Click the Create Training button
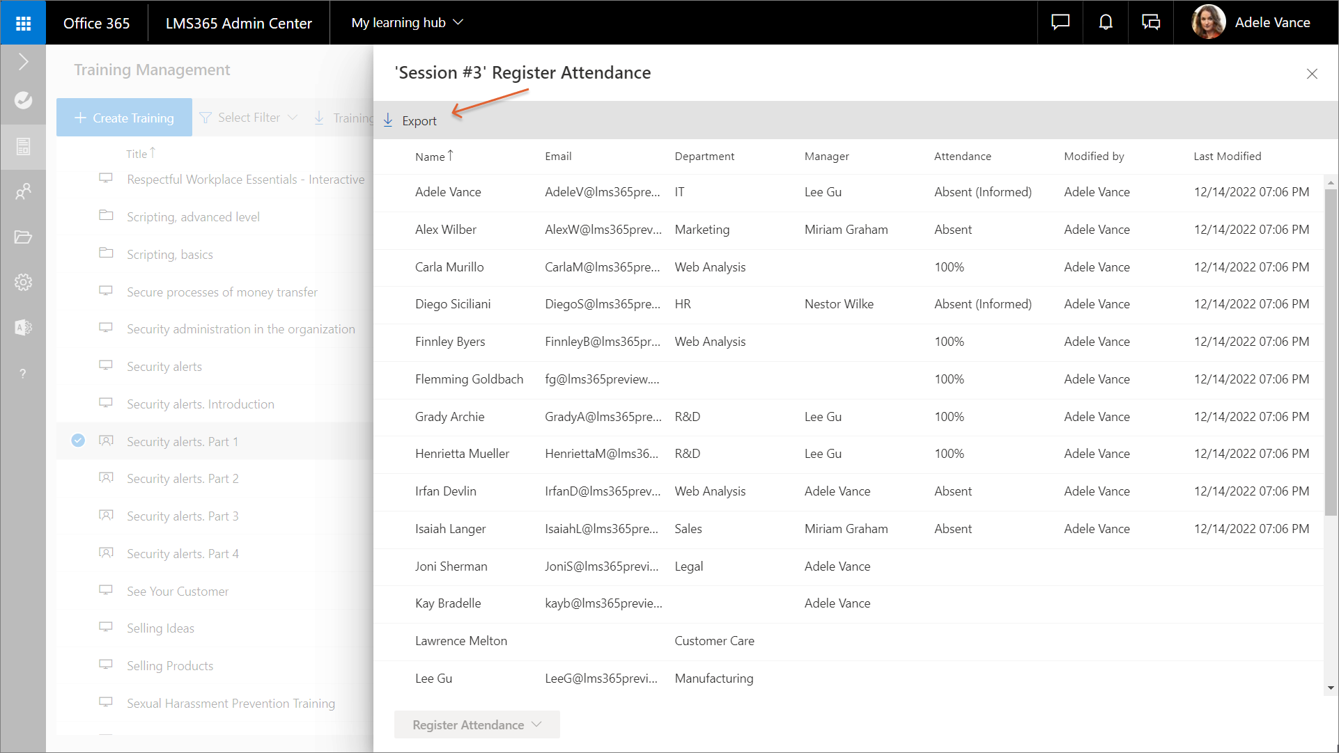The image size is (1339, 753). click(x=125, y=118)
